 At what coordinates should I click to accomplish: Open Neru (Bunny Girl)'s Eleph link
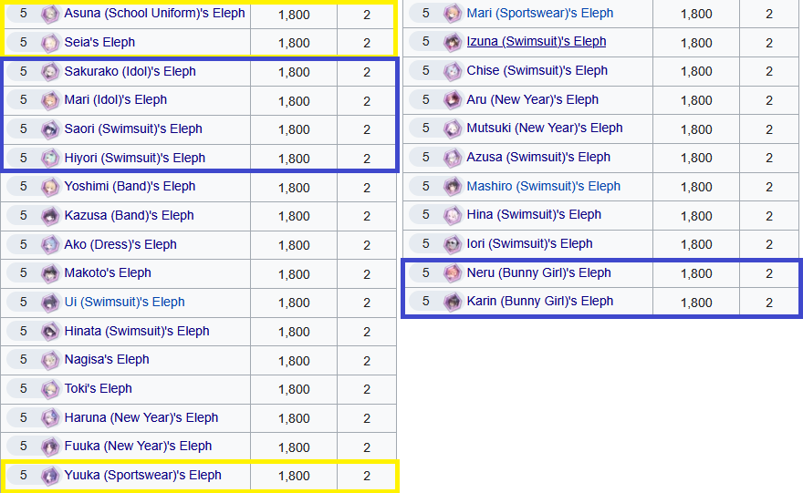[538, 273]
